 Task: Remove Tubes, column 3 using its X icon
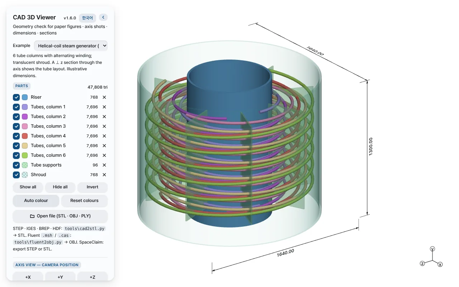(x=104, y=126)
